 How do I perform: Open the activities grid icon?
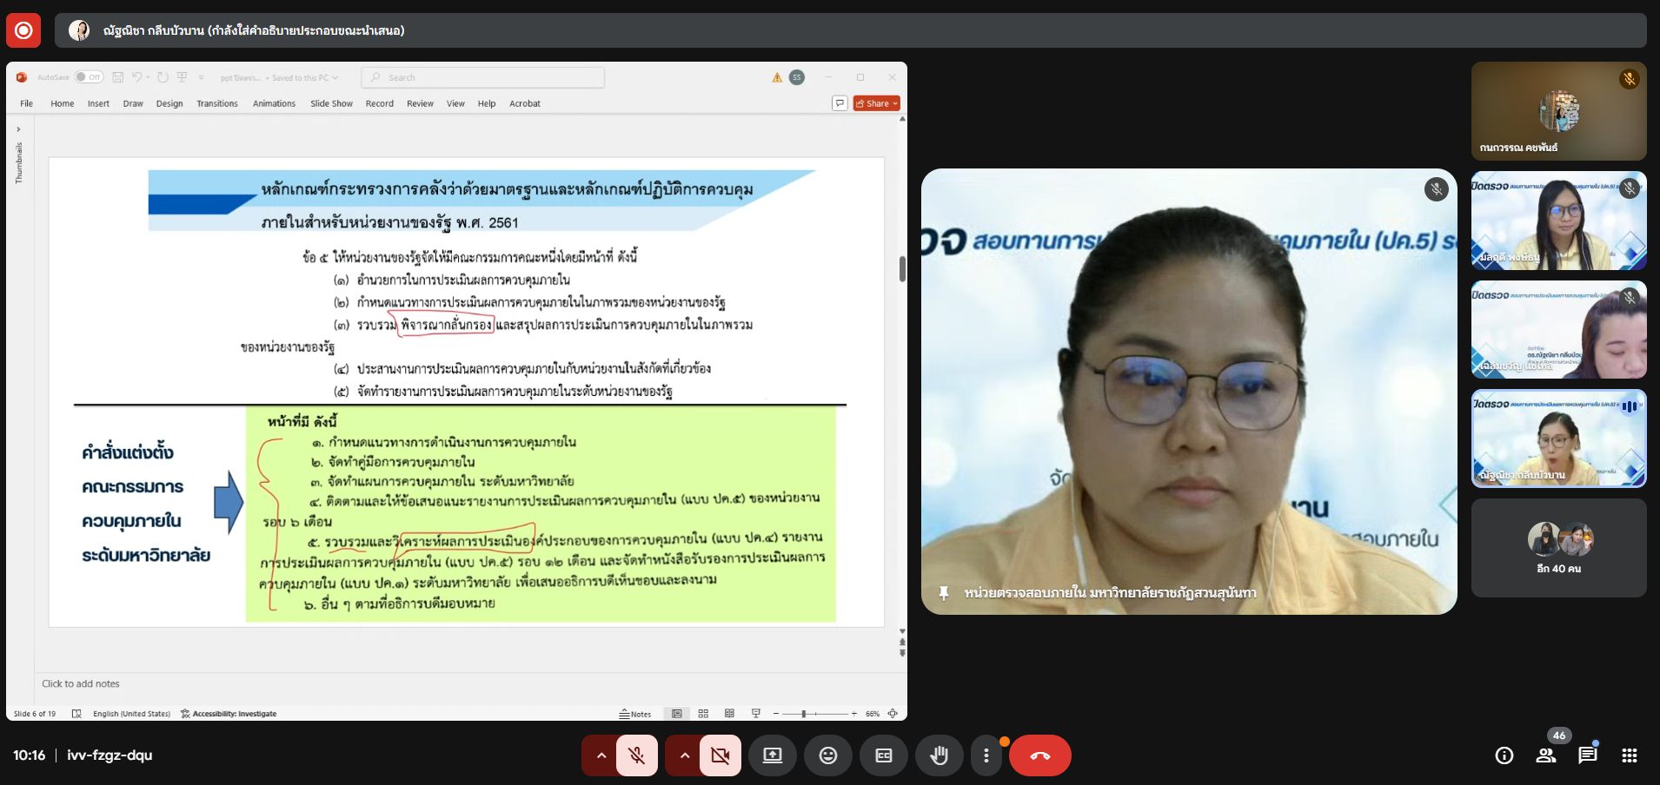1629,755
